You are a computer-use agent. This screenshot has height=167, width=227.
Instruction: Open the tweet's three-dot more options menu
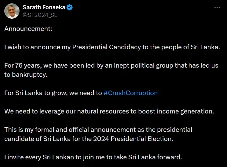click(x=217, y=7)
